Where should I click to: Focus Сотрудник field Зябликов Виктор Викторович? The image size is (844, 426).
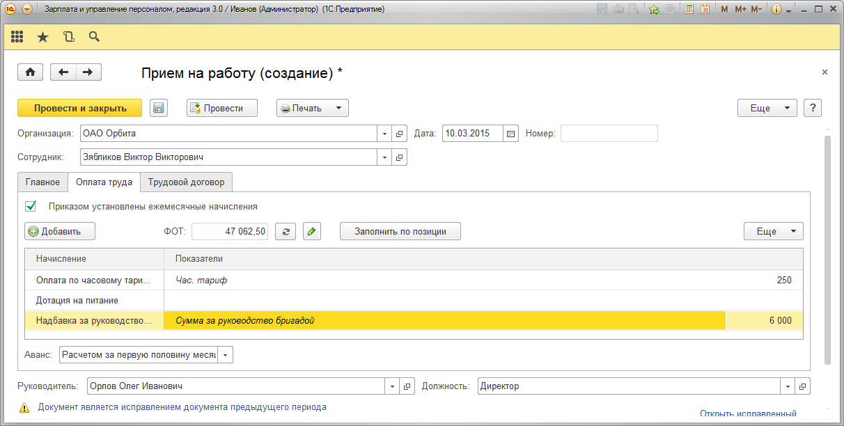[x=229, y=157]
